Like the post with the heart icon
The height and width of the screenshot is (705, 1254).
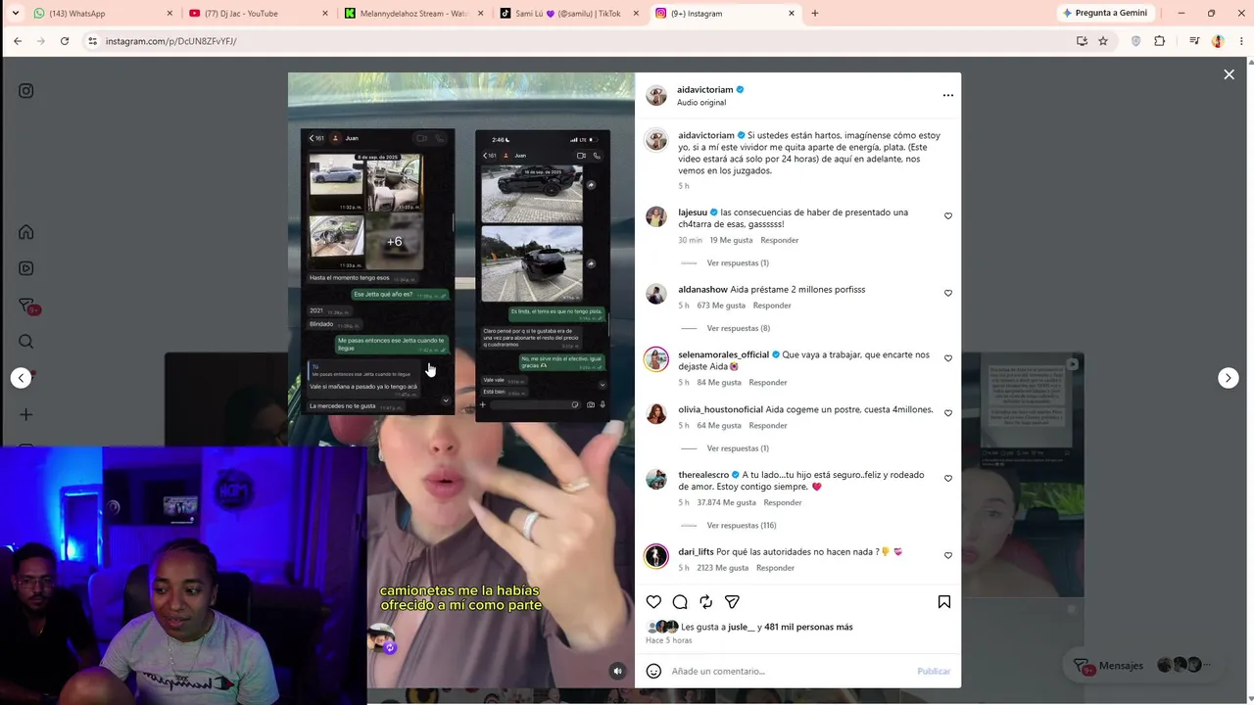(x=653, y=602)
